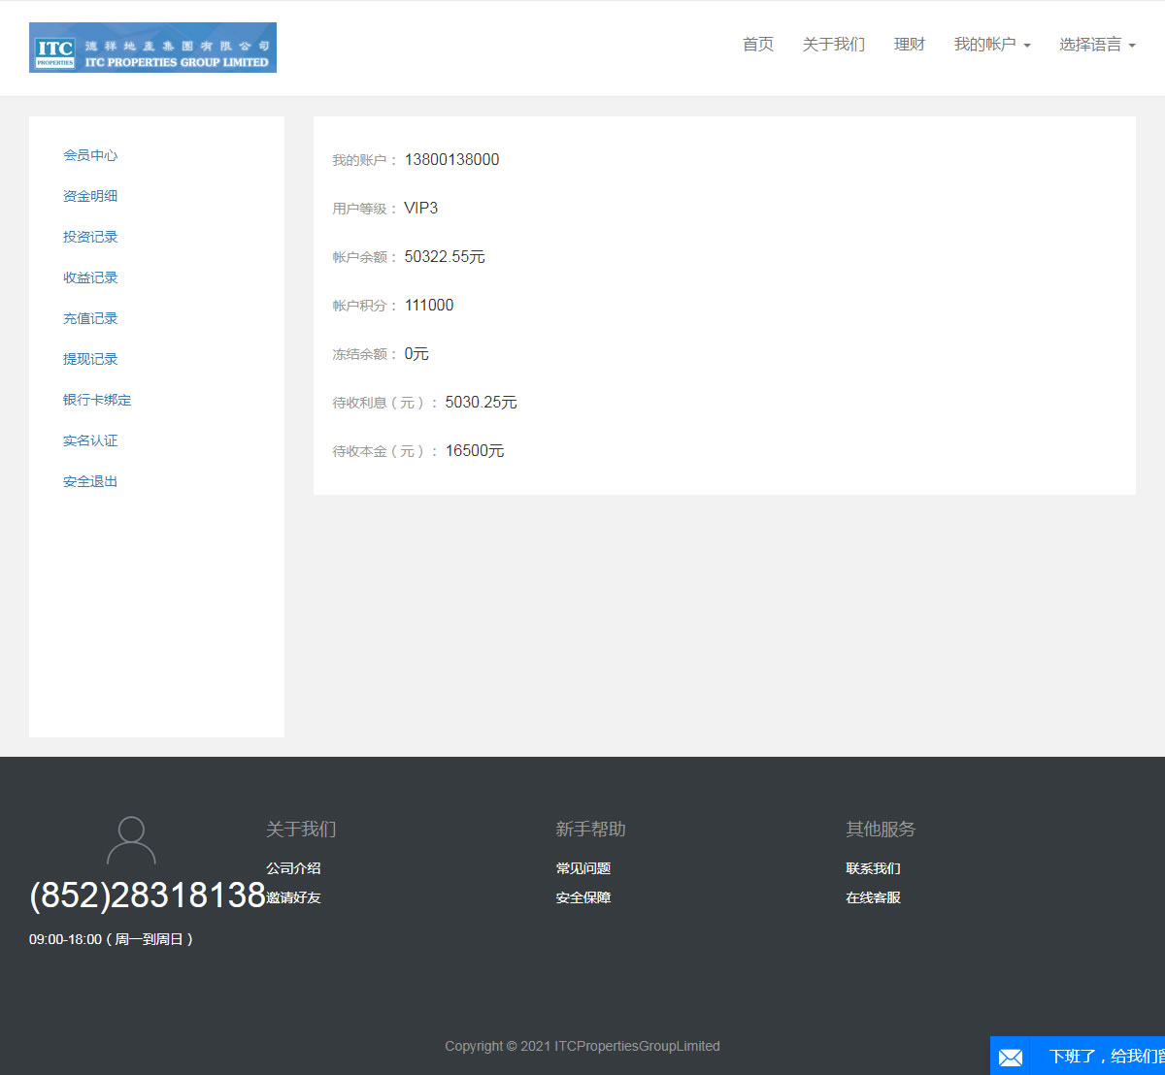Screen dimensions: 1165x1075
Task: Open the envelope message icon
Action: (x=1011, y=1057)
